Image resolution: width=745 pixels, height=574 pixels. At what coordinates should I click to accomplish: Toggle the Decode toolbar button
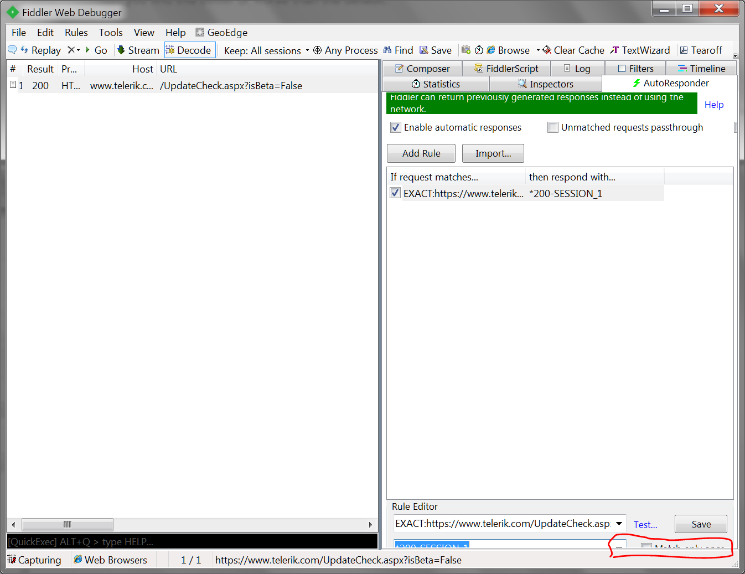pos(189,50)
